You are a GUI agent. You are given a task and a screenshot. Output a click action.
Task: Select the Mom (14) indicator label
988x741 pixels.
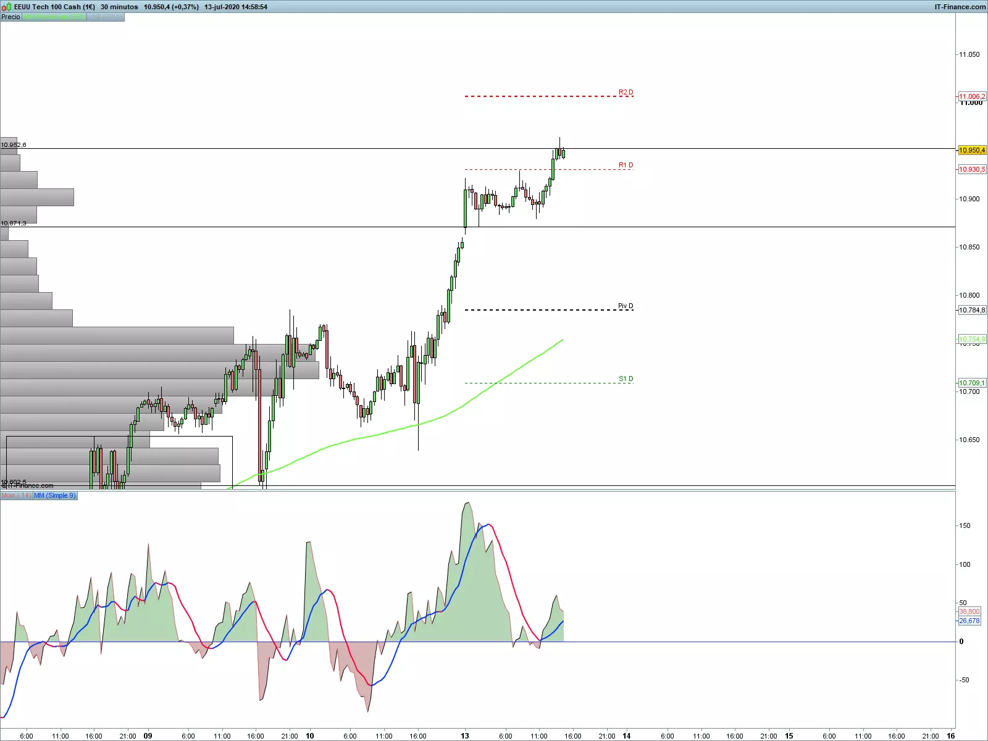[x=16, y=495]
